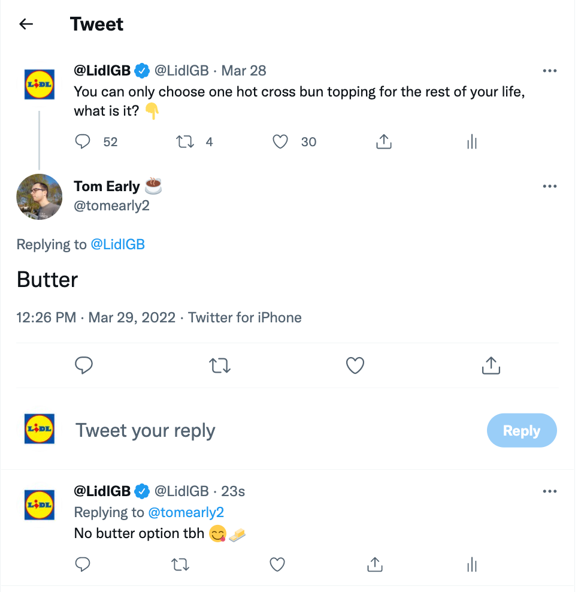
Task: Open Tom Early's profile picture
Action: point(40,197)
